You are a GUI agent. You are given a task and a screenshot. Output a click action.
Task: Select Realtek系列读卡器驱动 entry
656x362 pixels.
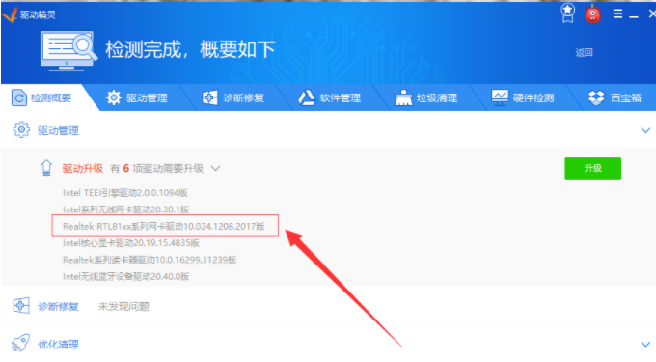150,260
